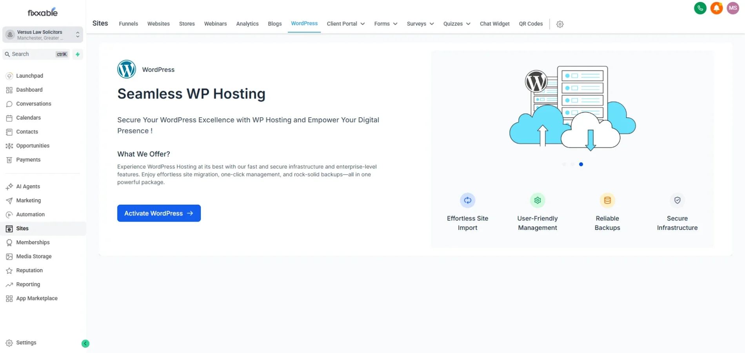Image resolution: width=745 pixels, height=353 pixels.
Task: Switch to the Funnels tab
Action: tap(128, 24)
